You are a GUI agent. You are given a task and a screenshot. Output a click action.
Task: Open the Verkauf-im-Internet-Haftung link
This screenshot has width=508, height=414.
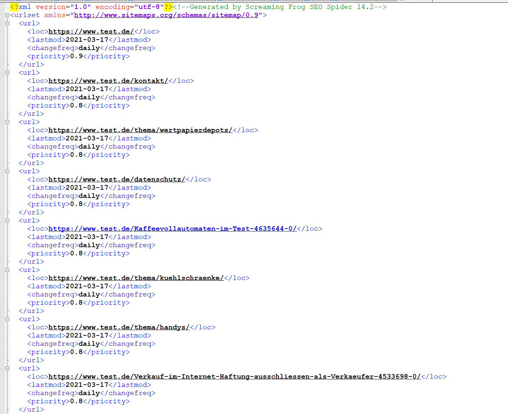point(234,376)
